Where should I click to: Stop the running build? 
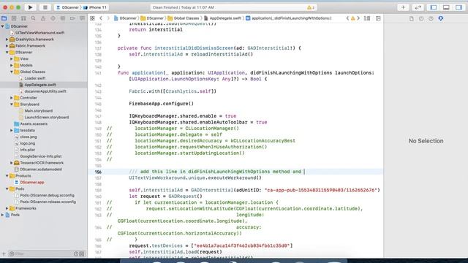tap(45, 7)
